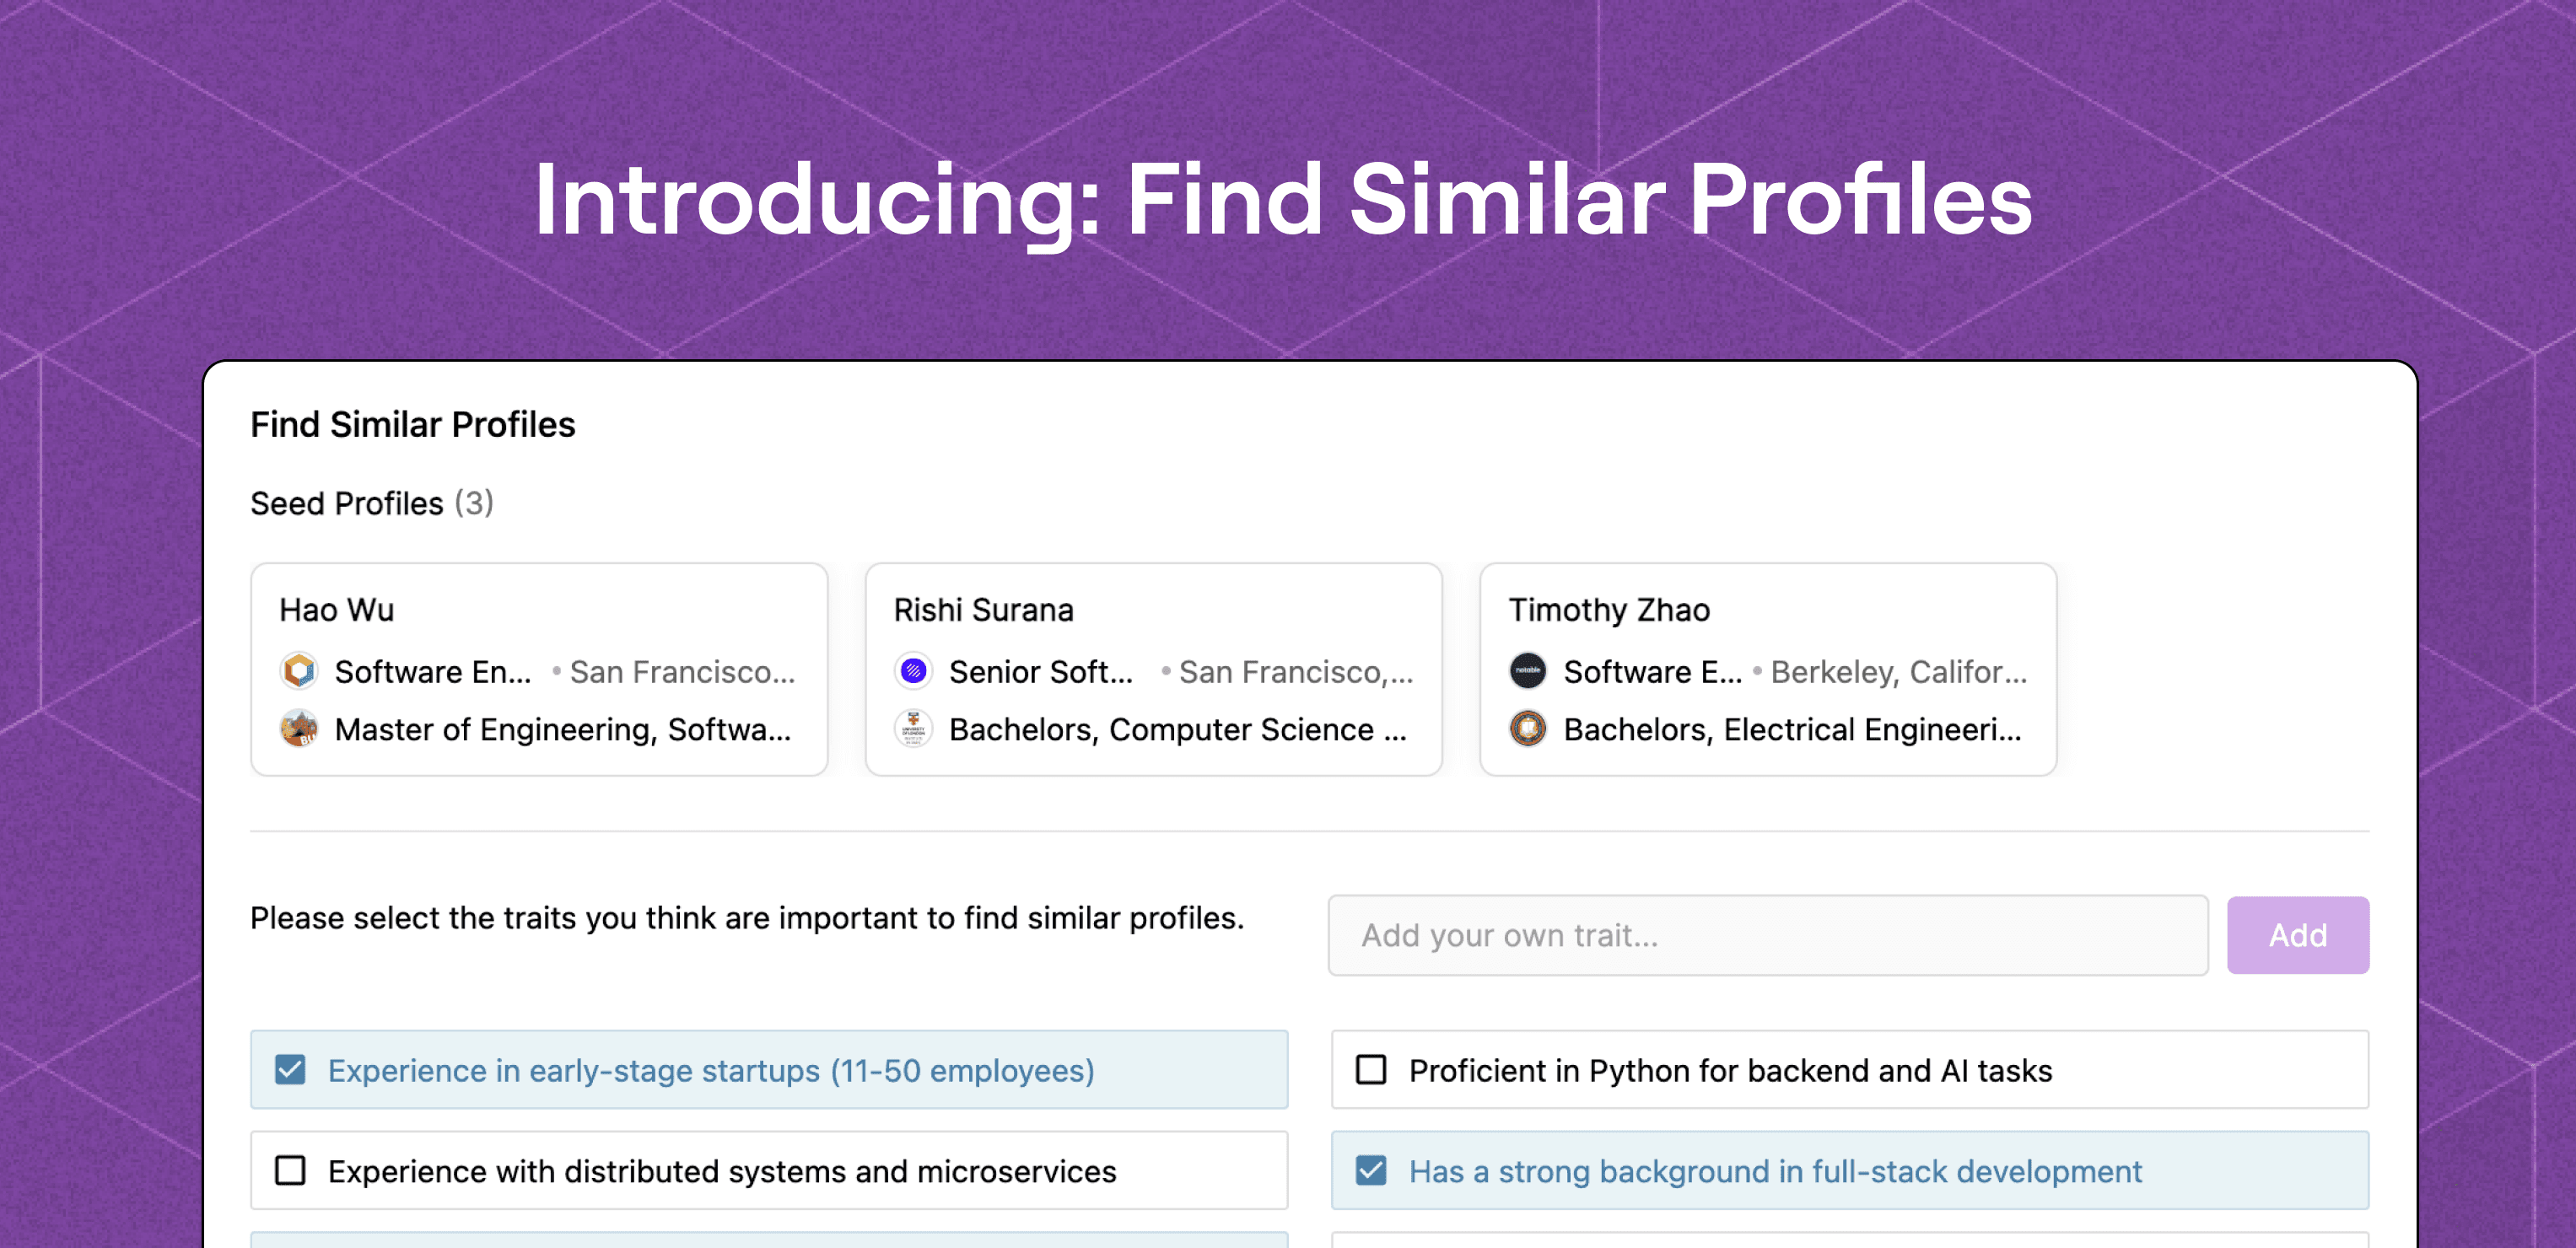Viewport: 2576px width, 1248px height.
Task: Check distributed systems and microservices trait
Action: pyautogui.click(x=290, y=1171)
